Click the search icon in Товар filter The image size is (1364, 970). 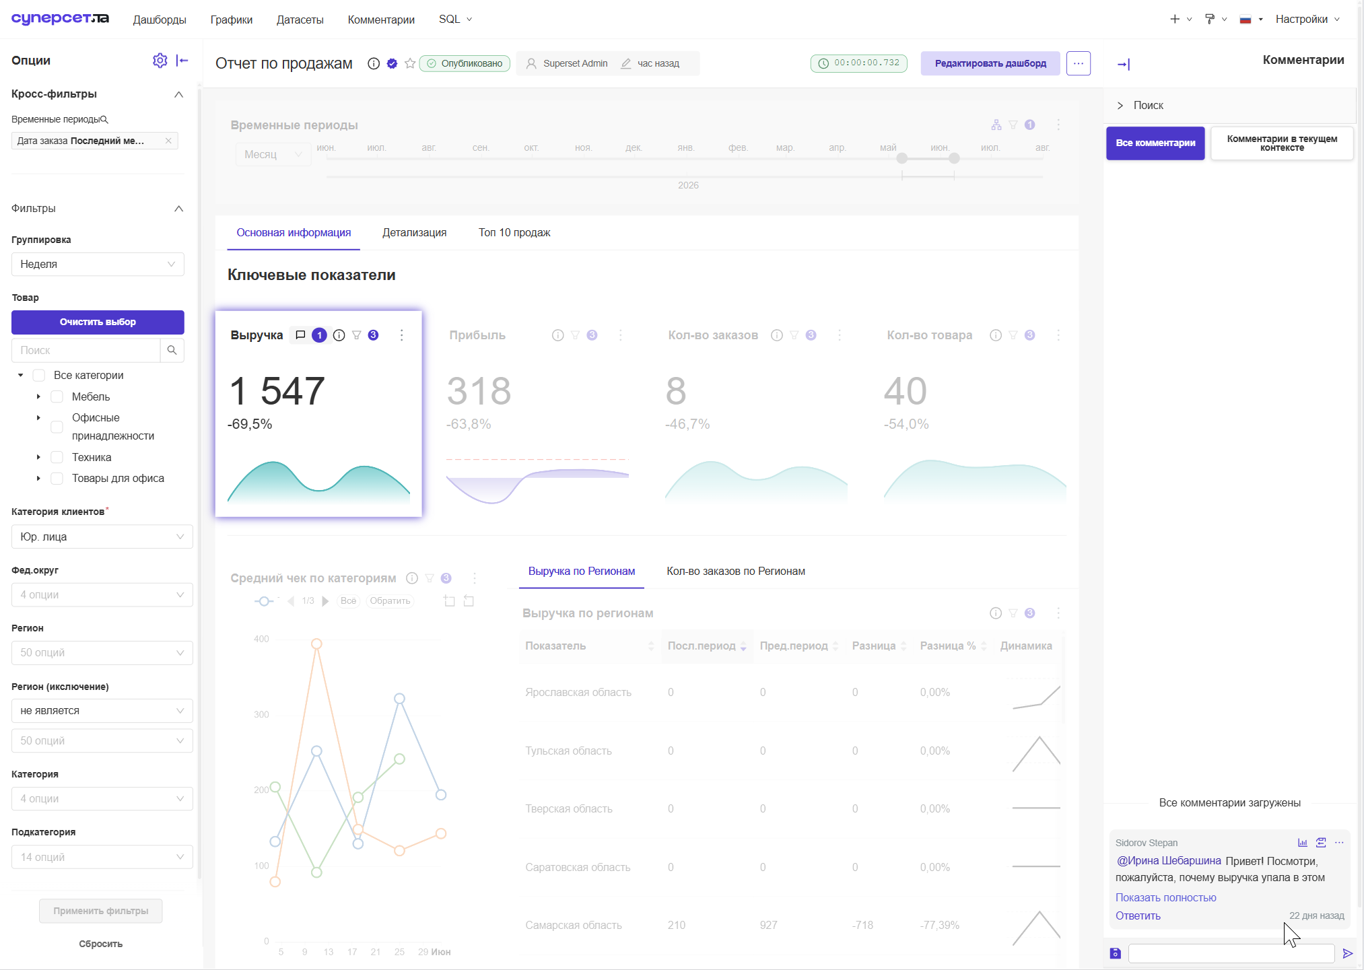[x=172, y=350]
